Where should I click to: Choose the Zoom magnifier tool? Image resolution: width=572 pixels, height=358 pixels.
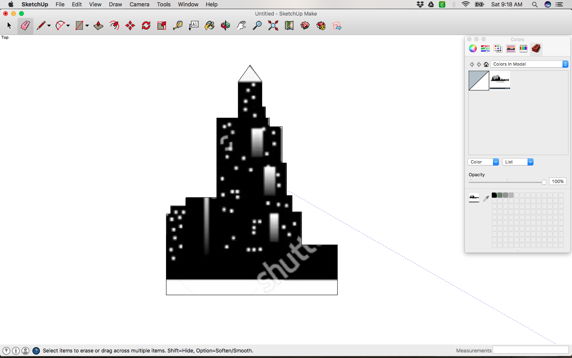click(x=257, y=26)
